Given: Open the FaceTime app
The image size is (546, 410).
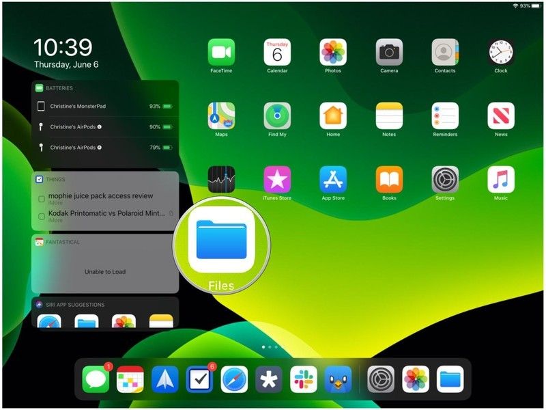Looking at the screenshot, I should [221, 53].
